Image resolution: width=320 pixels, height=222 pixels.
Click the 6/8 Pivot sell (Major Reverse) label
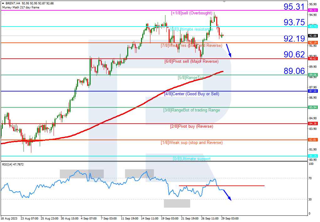191,62
